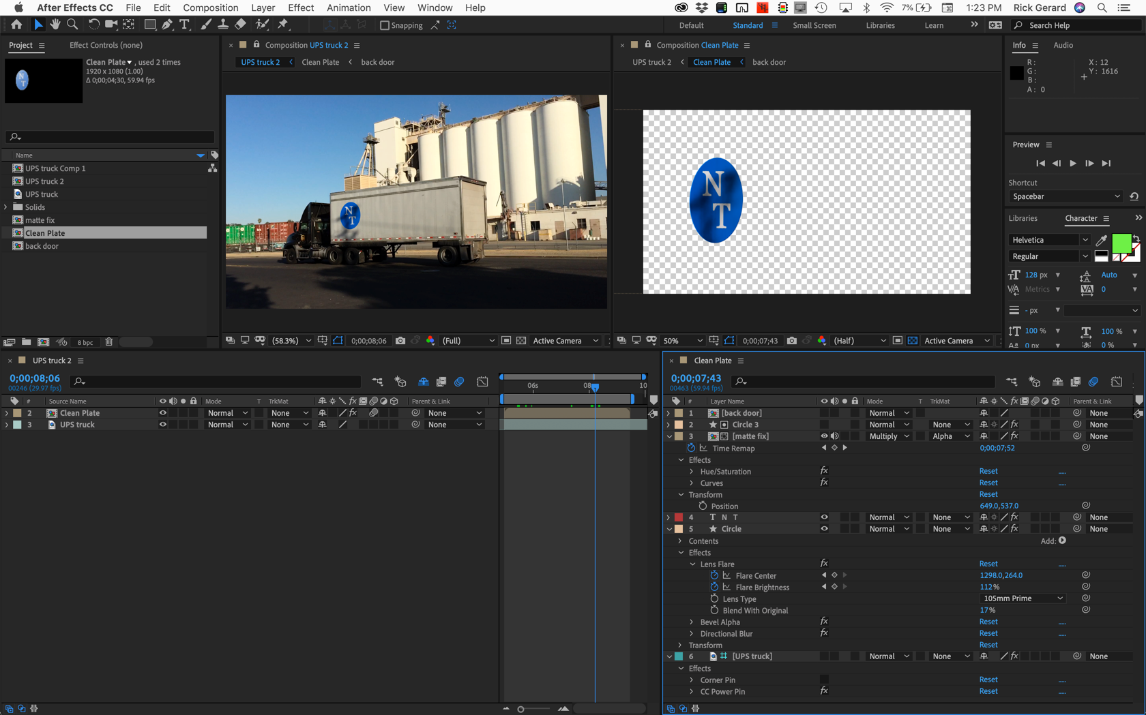Toggle visibility of the Circle layer
The image size is (1146, 715).
coord(824,529)
